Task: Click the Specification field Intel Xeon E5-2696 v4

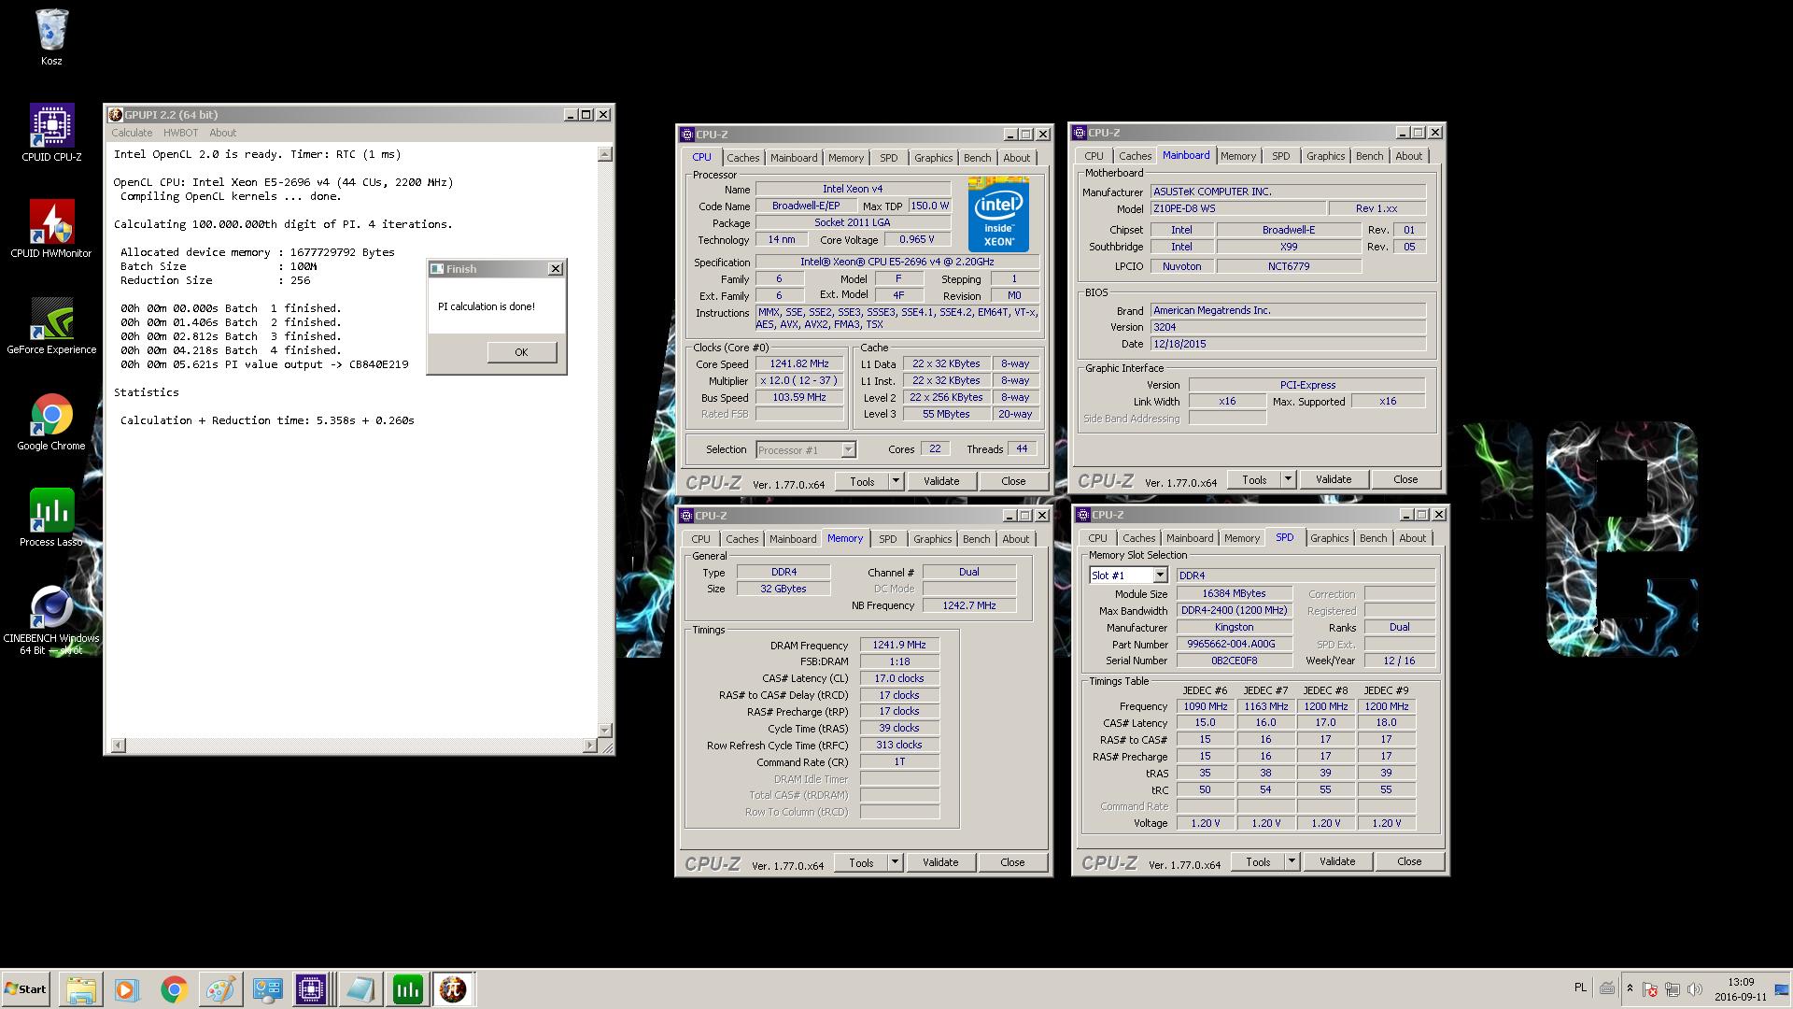Action: tap(896, 262)
